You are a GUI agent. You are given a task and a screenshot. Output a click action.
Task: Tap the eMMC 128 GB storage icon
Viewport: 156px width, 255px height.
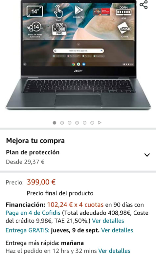click(125, 30)
